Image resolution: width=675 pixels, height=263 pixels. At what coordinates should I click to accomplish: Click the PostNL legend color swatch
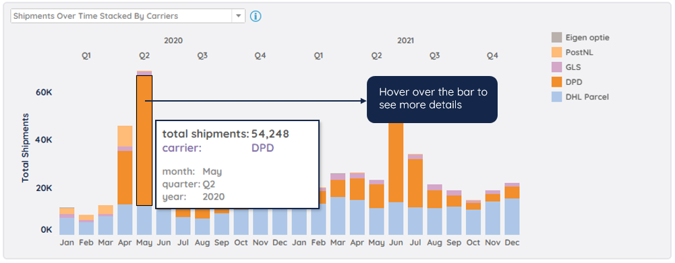[556, 52]
